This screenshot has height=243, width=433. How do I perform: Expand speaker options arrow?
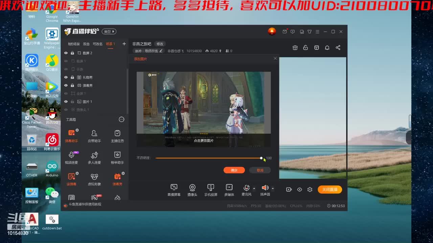(x=273, y=189)
